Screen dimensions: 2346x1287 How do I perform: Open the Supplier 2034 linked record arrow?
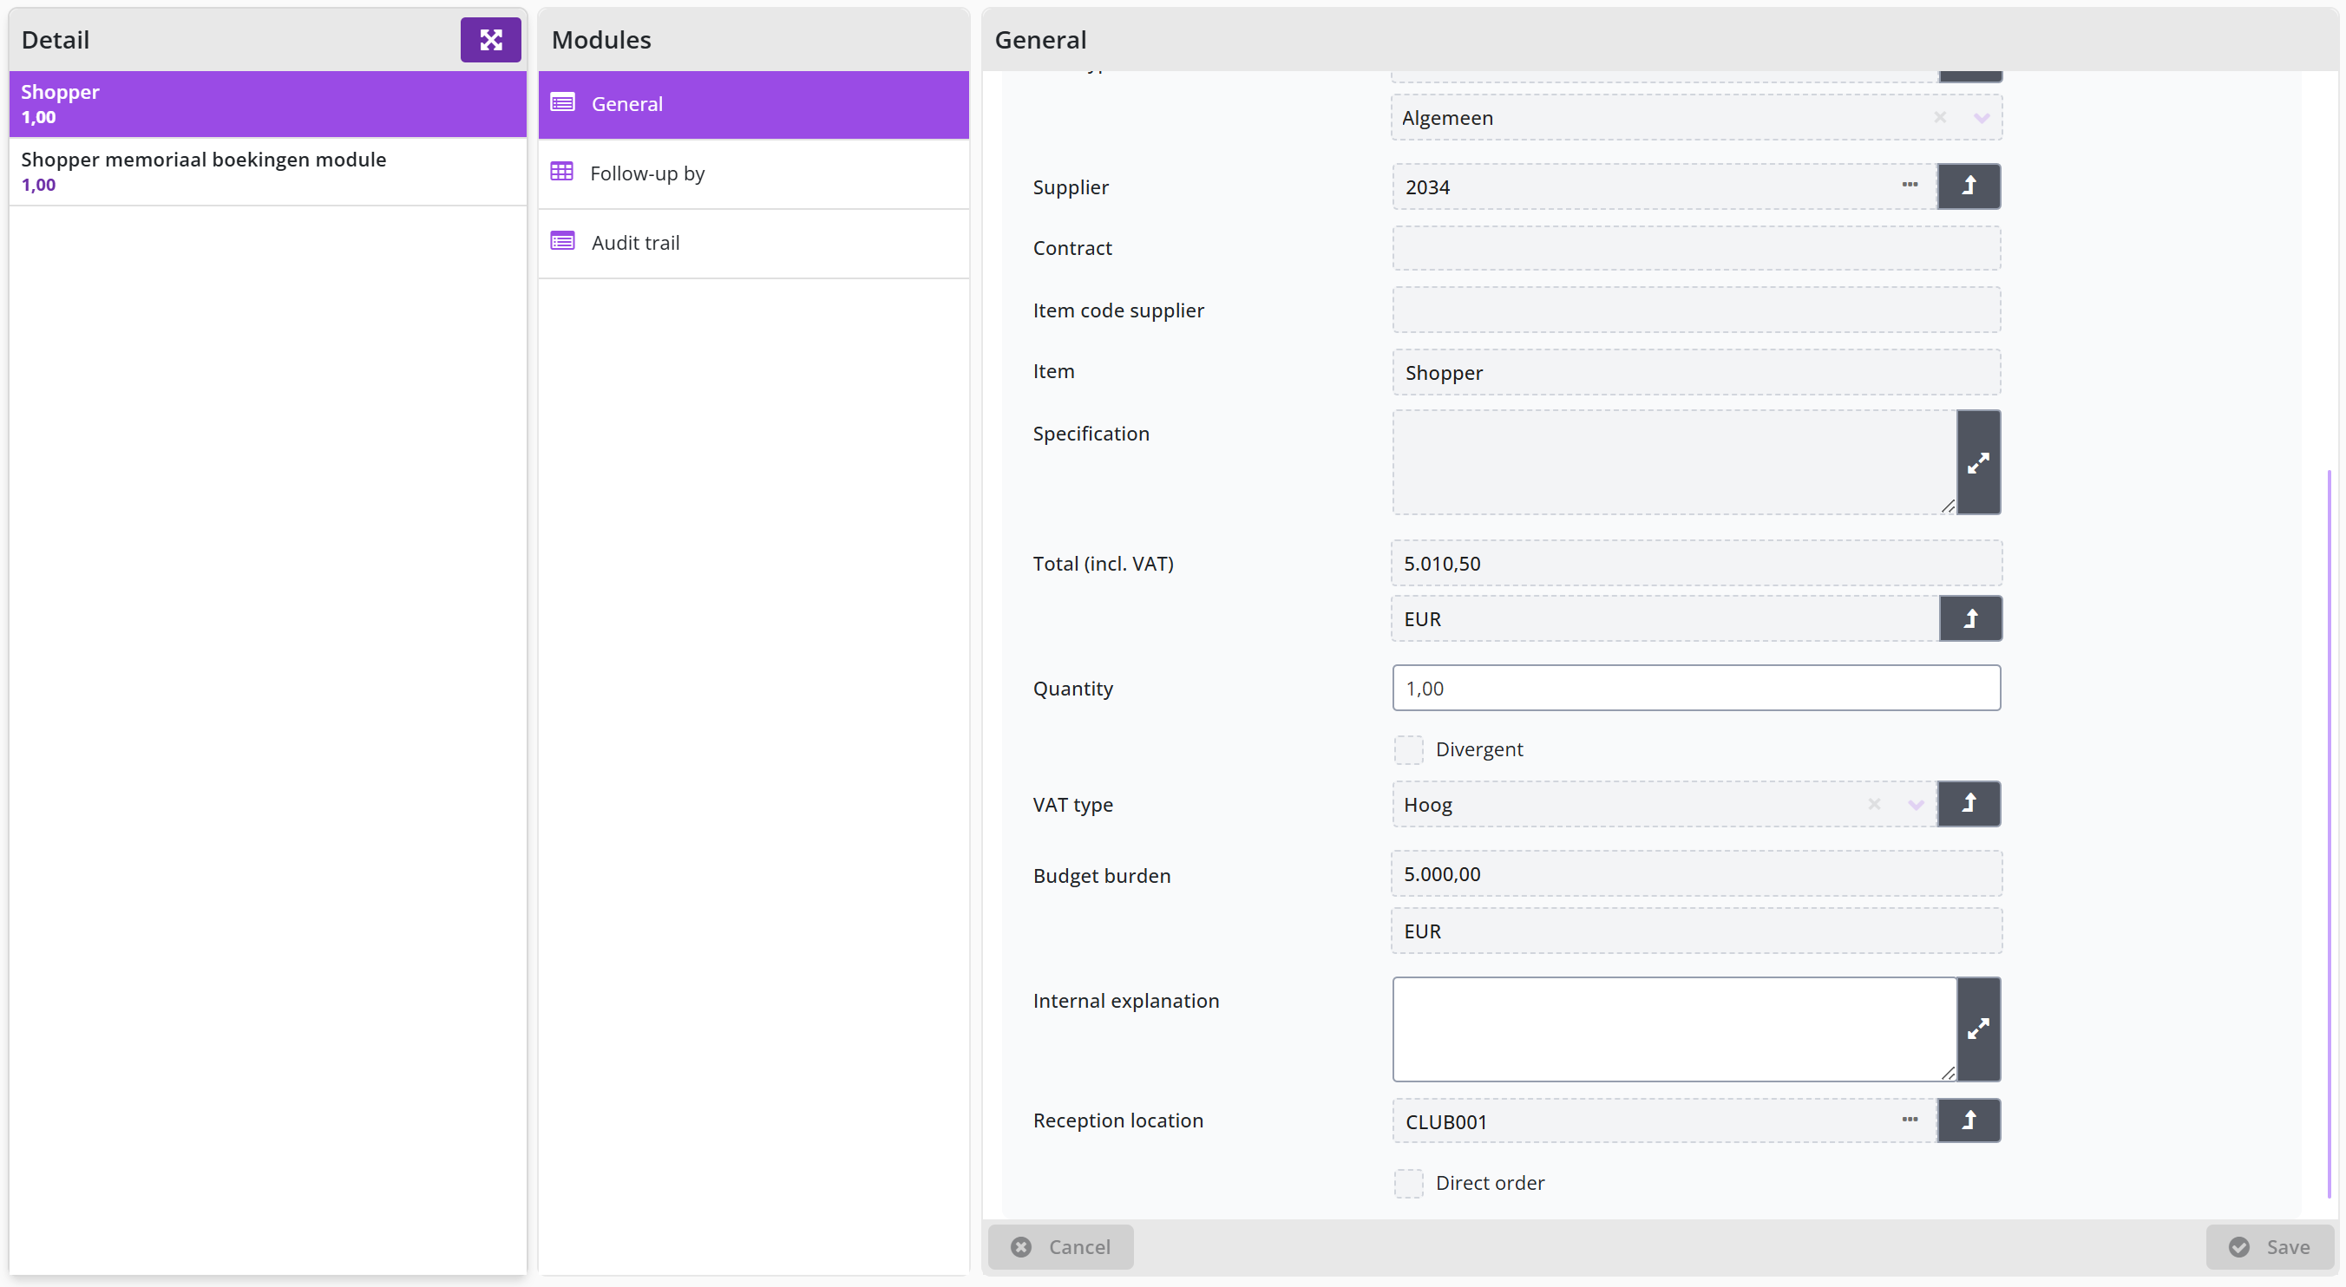point(1969,186)
